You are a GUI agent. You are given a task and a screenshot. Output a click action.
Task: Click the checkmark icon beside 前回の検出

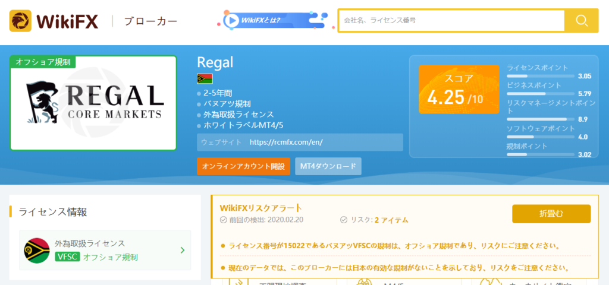tap(224, 220)
